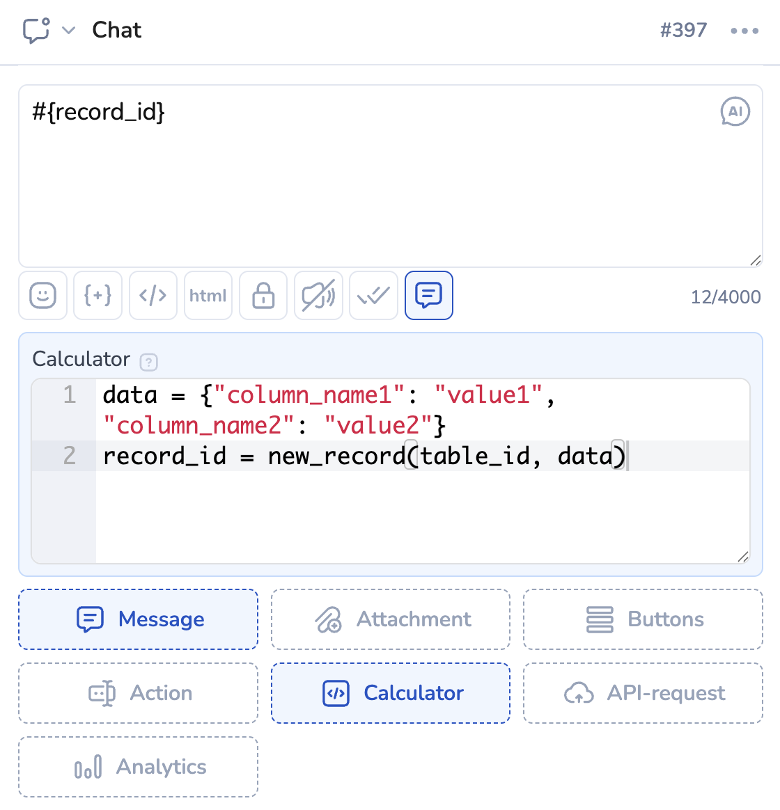Toggle the muted sound notification icon

click(x=318, y=296)
